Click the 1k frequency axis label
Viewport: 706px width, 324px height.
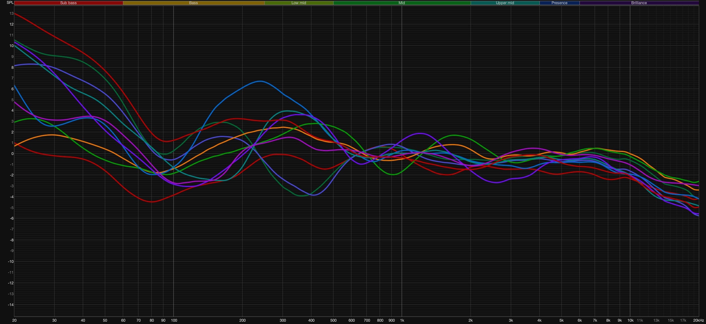pyautogui.click(x=402, y=320)
